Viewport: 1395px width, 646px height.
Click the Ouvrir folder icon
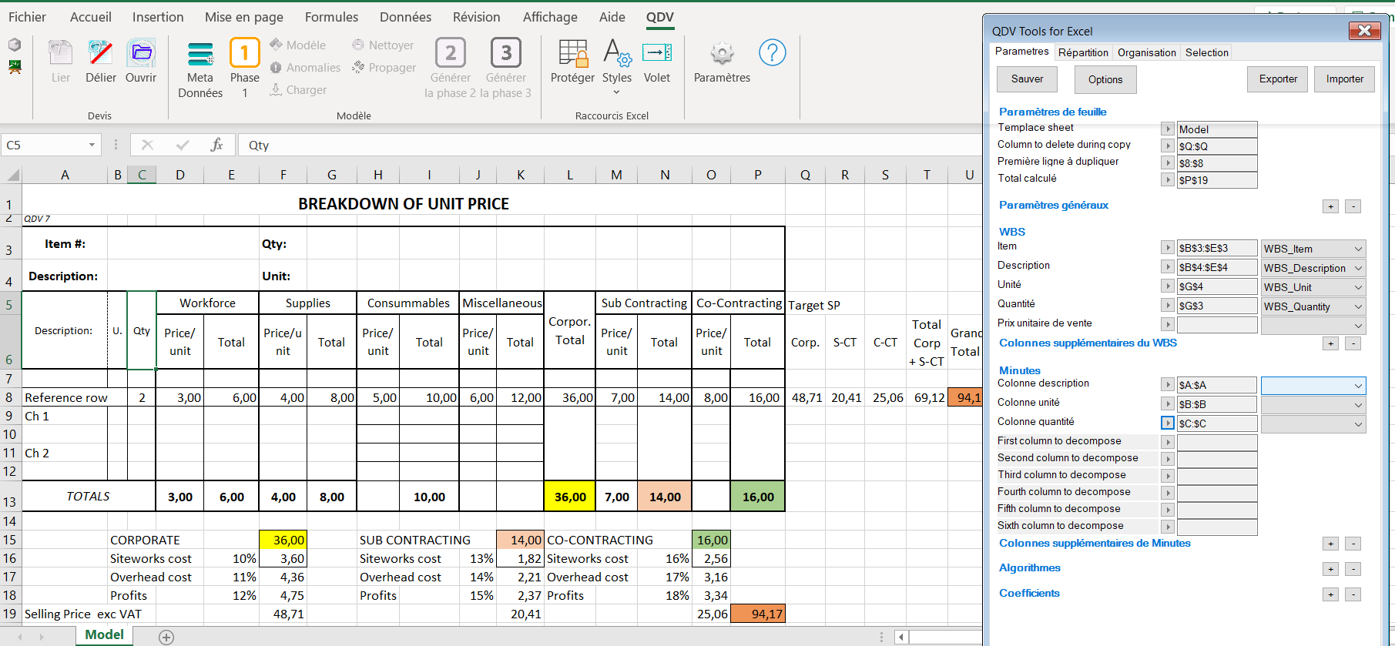(141, 54)
